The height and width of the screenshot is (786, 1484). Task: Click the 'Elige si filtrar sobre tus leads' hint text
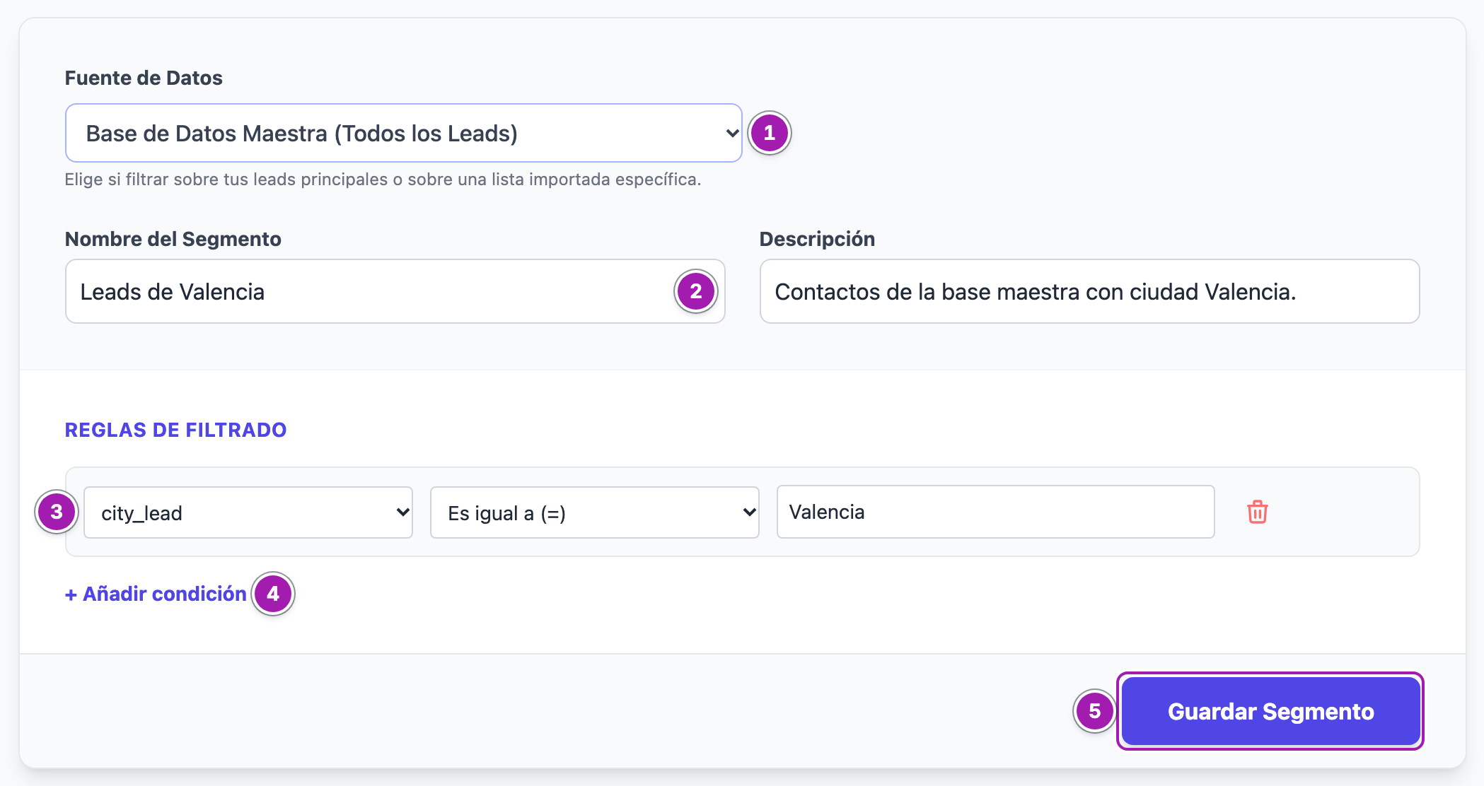[x=383, y=180]
